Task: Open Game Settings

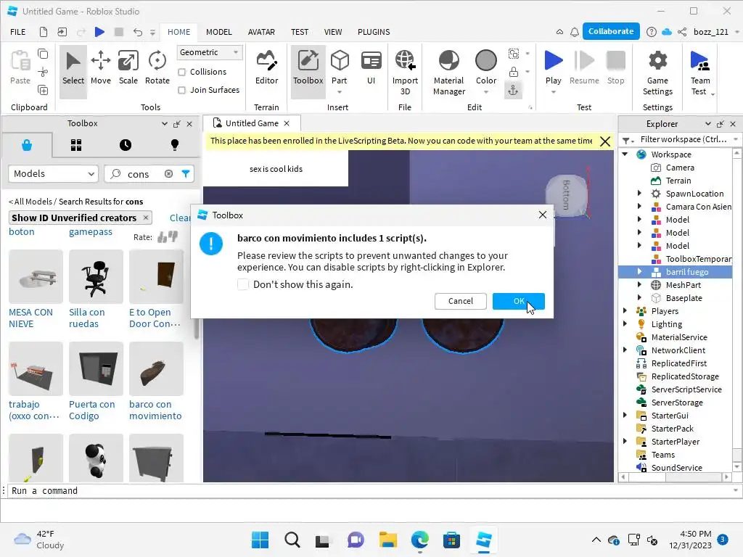Action: [x=657, y=73]
